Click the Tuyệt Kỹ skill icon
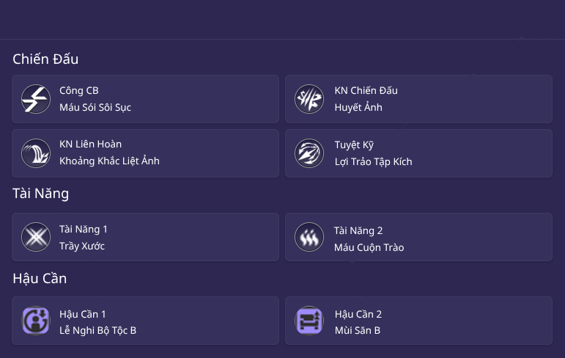The height and width of the screenshot is (358, 565). pos(309,153)
